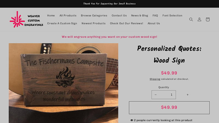
Task: Visit News & Blog page
Action: [x=140, y=16]
